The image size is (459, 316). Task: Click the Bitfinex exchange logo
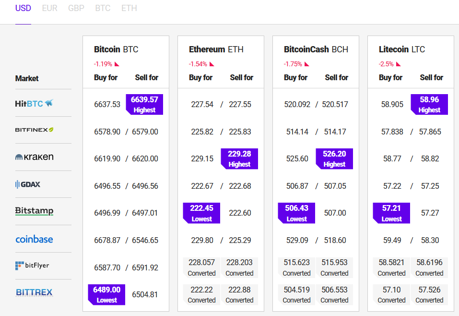(34, 130)
